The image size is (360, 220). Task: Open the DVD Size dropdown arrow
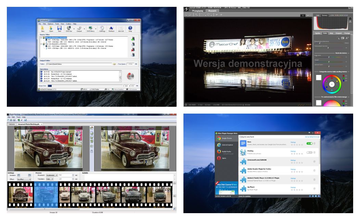73,29
